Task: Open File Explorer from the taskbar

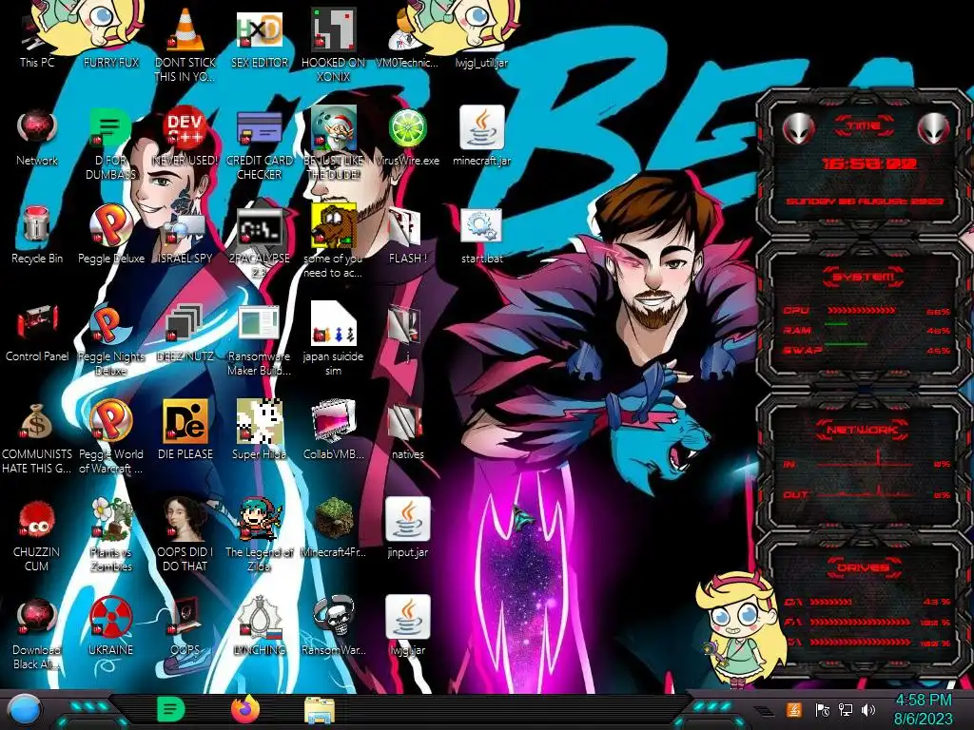Action: (320, 710)
